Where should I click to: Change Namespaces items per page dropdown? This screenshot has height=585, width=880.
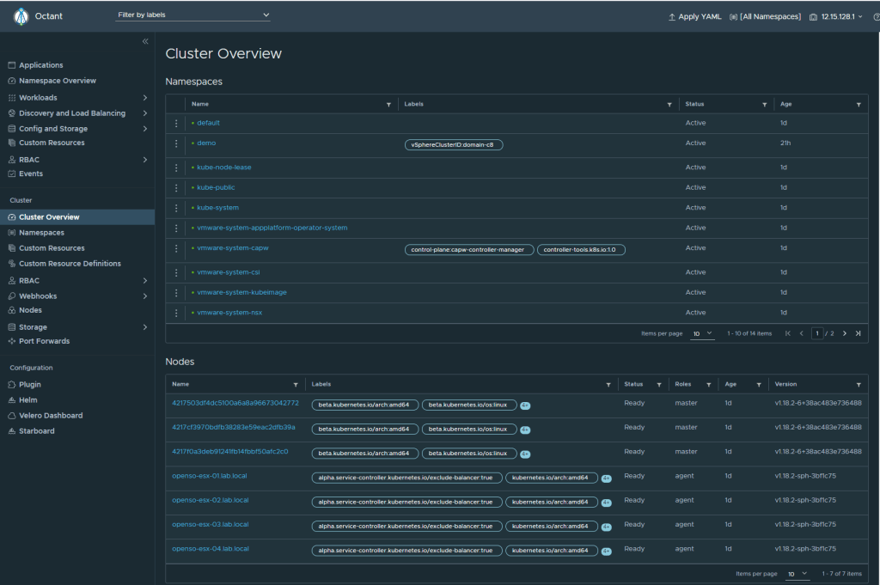[x=702, y=333]
